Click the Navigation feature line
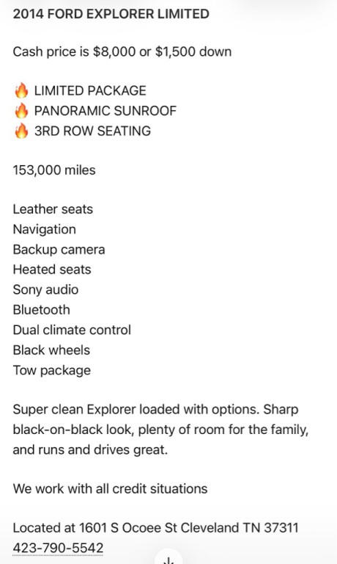Screen dimensions: 337x564 coord(45,229)
